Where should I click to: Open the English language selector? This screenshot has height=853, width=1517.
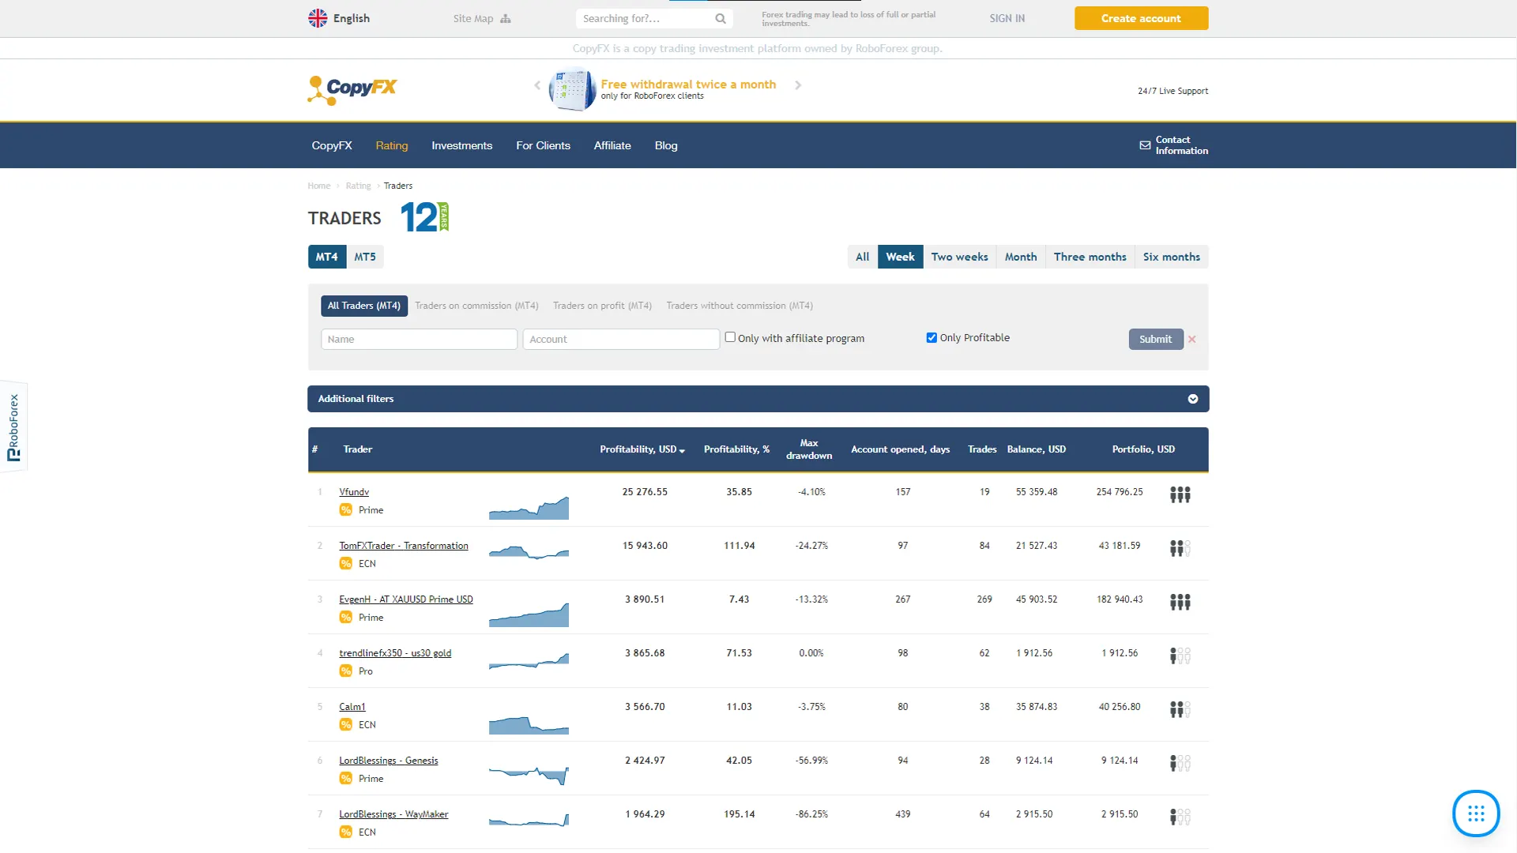click(x=339, y=18)
